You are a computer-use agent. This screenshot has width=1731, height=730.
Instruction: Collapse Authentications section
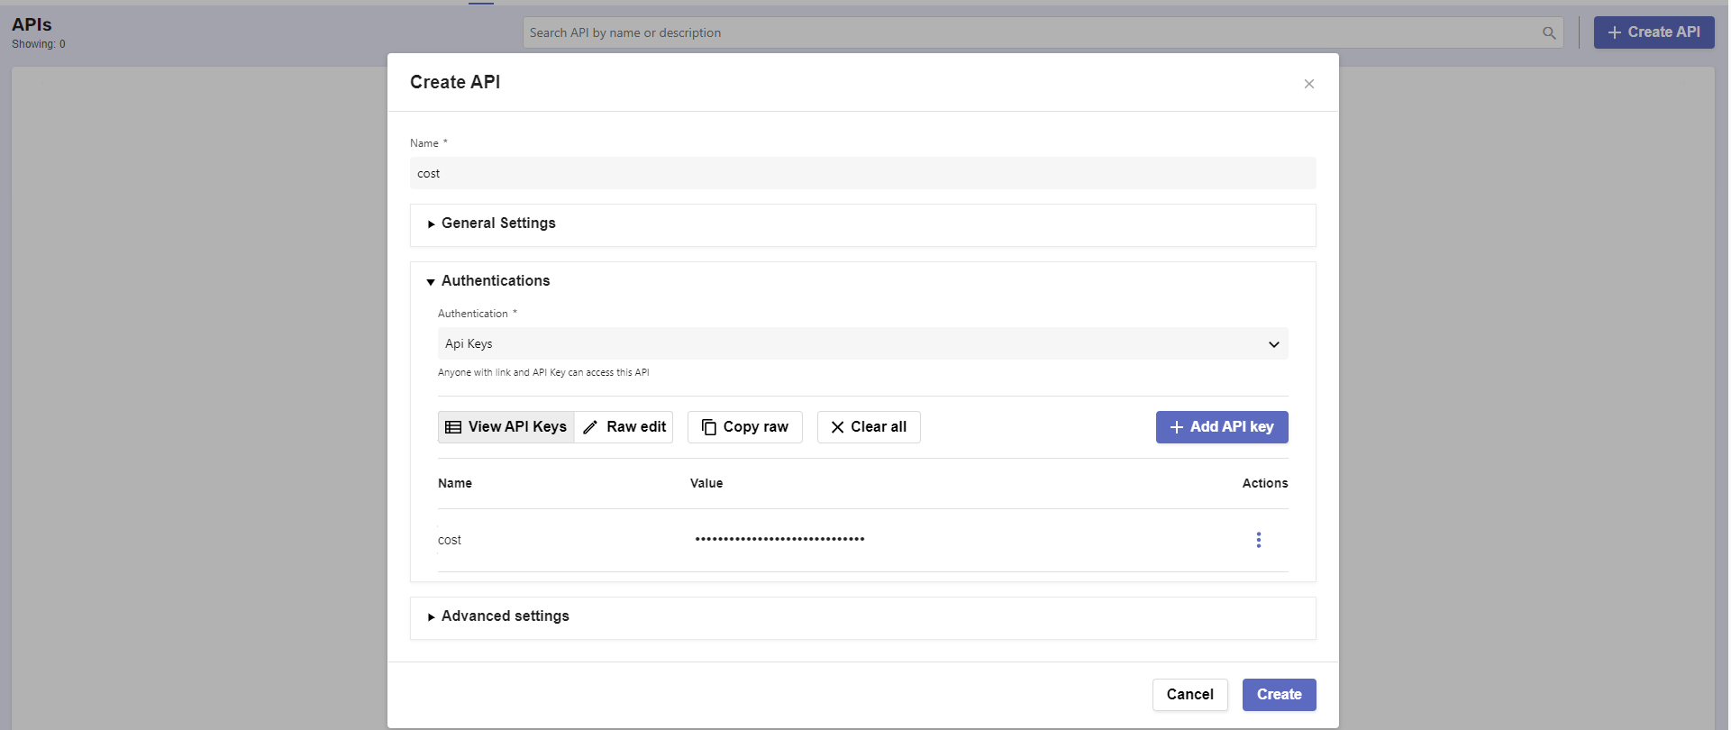(488, 281)
